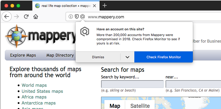Click the near location input field
Screen dimensions: 221x109
coord(193,84)
